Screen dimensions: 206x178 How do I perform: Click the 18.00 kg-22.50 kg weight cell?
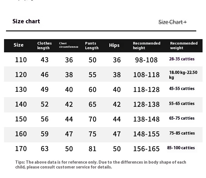pyautogui.click(x=183, y=75)
